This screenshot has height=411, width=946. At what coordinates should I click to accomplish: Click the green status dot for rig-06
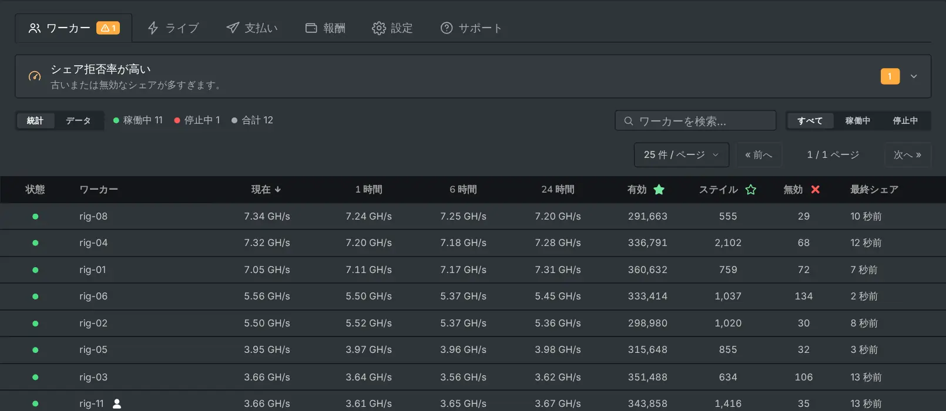[35, 297]
